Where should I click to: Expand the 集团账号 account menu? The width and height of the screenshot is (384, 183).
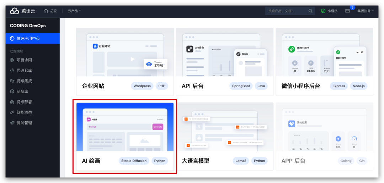(366, 11)
